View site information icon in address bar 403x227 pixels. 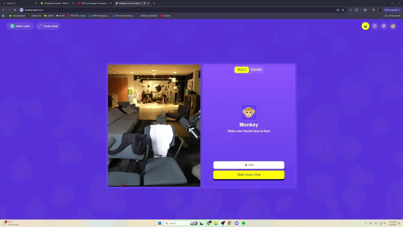[x=22, y=10]
